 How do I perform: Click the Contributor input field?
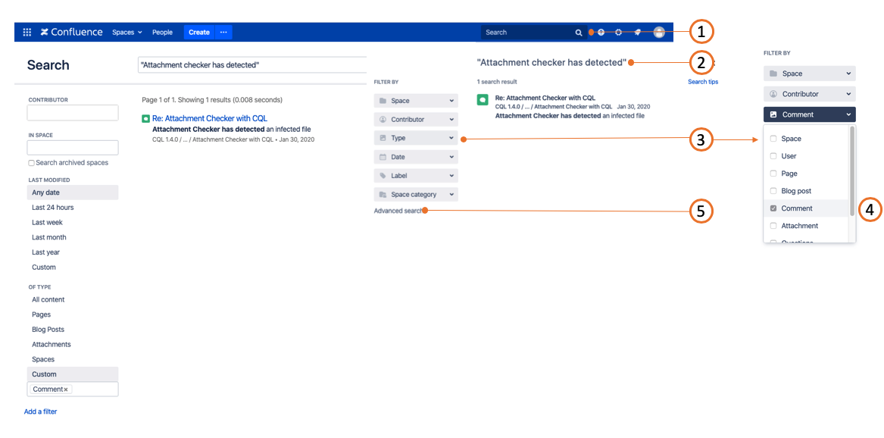click(73, 113)
